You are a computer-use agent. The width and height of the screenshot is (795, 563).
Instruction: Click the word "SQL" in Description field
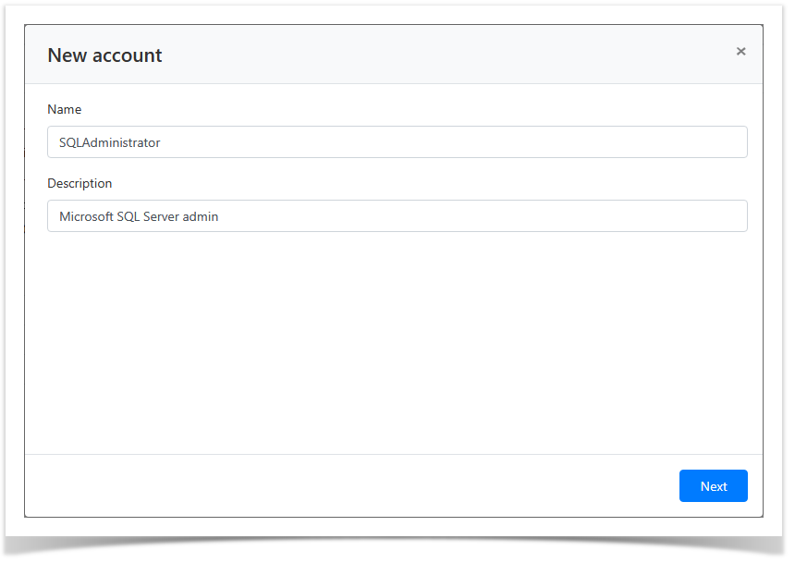(x=128, y=216)
